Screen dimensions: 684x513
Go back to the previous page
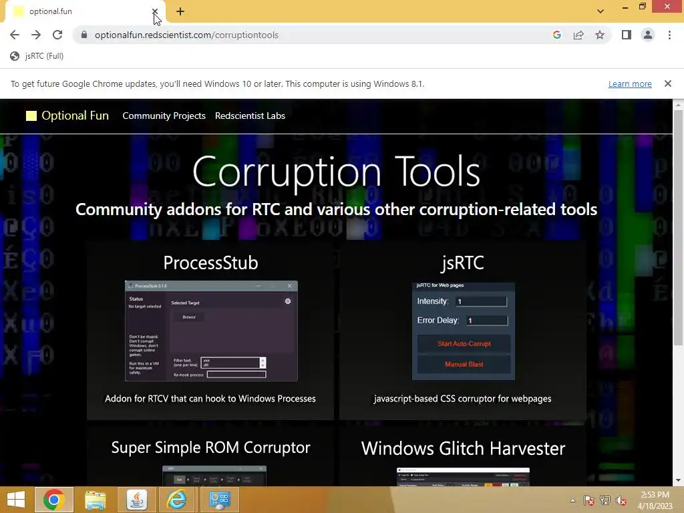(x=15, y=35)
